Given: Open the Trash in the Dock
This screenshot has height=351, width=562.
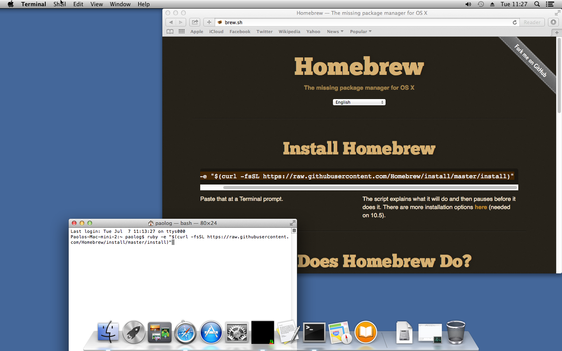Looking at the screenshot, I should tap(455, 332).
